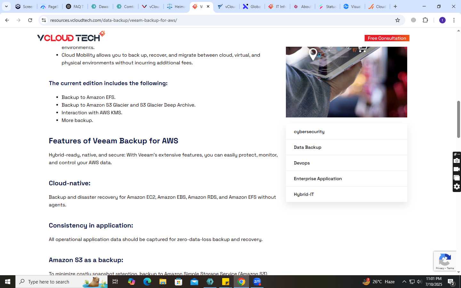Image resolution: width=461 pixels, height=288 pixels.
Task: Open the Hybrid-IT category link
Action: (304, 194)
